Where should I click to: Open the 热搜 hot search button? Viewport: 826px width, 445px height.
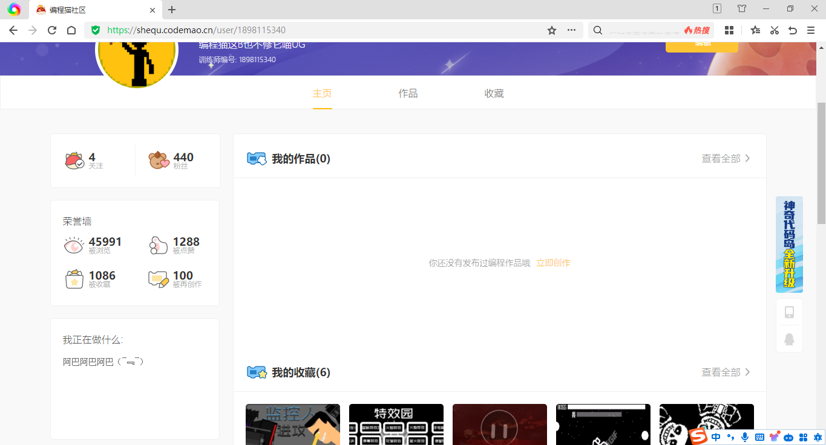point(697,30)
